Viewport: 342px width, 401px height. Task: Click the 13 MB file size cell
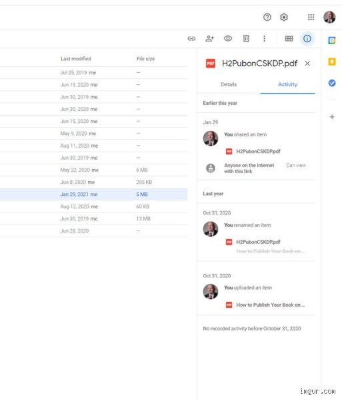tap(143, 219)
